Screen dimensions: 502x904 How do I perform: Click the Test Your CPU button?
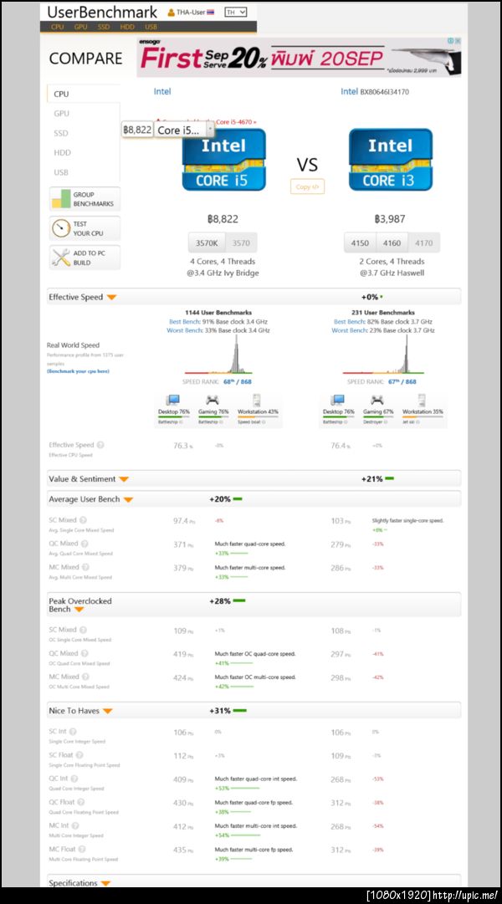85,228
